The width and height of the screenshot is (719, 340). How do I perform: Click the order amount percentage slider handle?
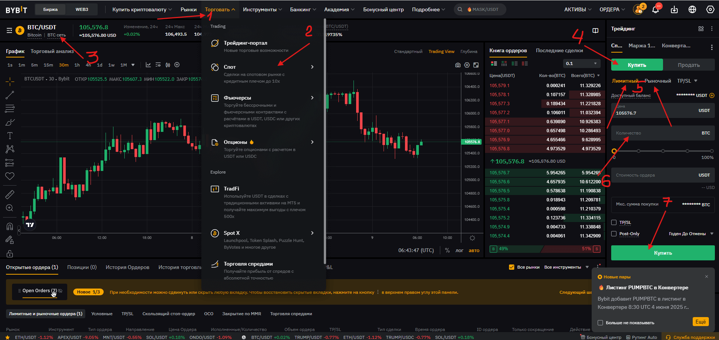click(x=614, y=151)
